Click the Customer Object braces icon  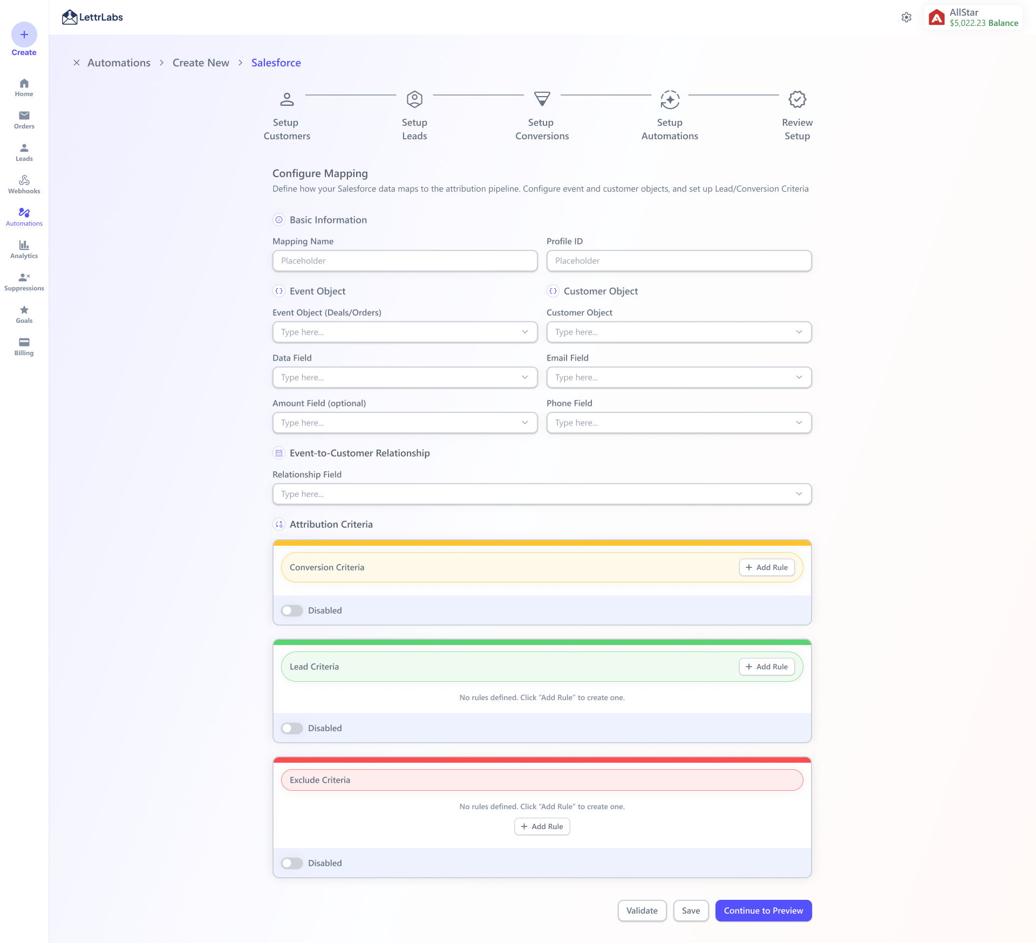(553, 291)
